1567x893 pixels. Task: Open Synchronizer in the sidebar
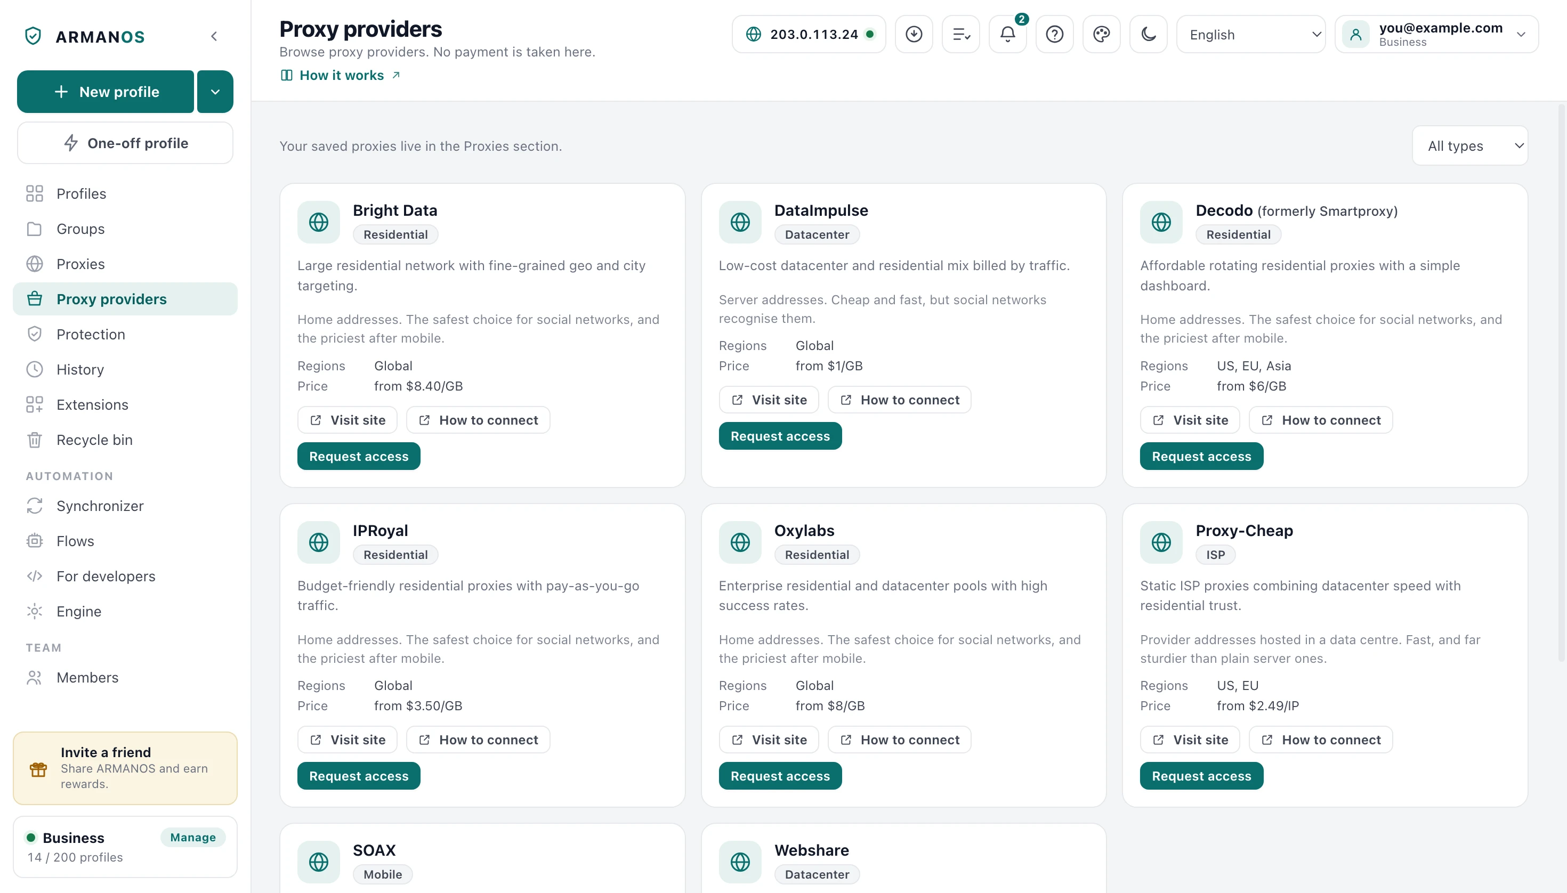[x=125, y=506]
